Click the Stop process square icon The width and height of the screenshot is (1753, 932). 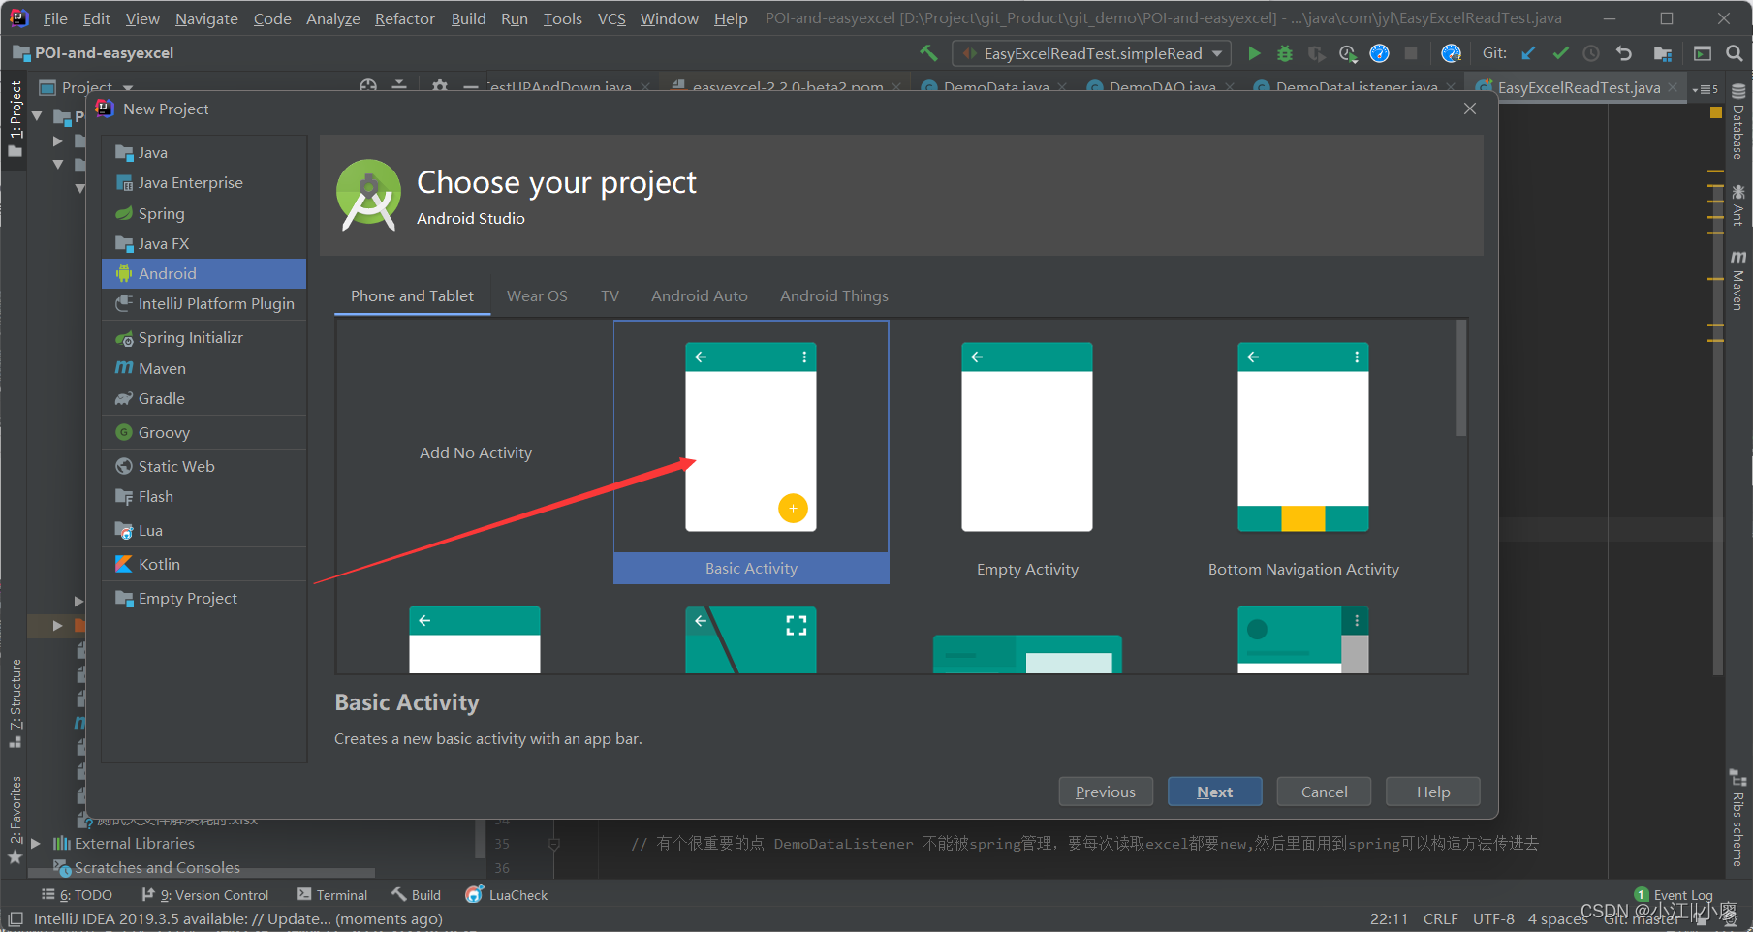coord(1411,53)
